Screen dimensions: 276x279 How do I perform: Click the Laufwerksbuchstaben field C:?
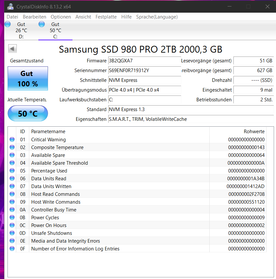point(145,100)
